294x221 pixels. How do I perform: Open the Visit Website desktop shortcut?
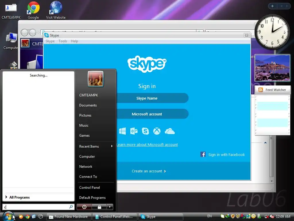56,10
